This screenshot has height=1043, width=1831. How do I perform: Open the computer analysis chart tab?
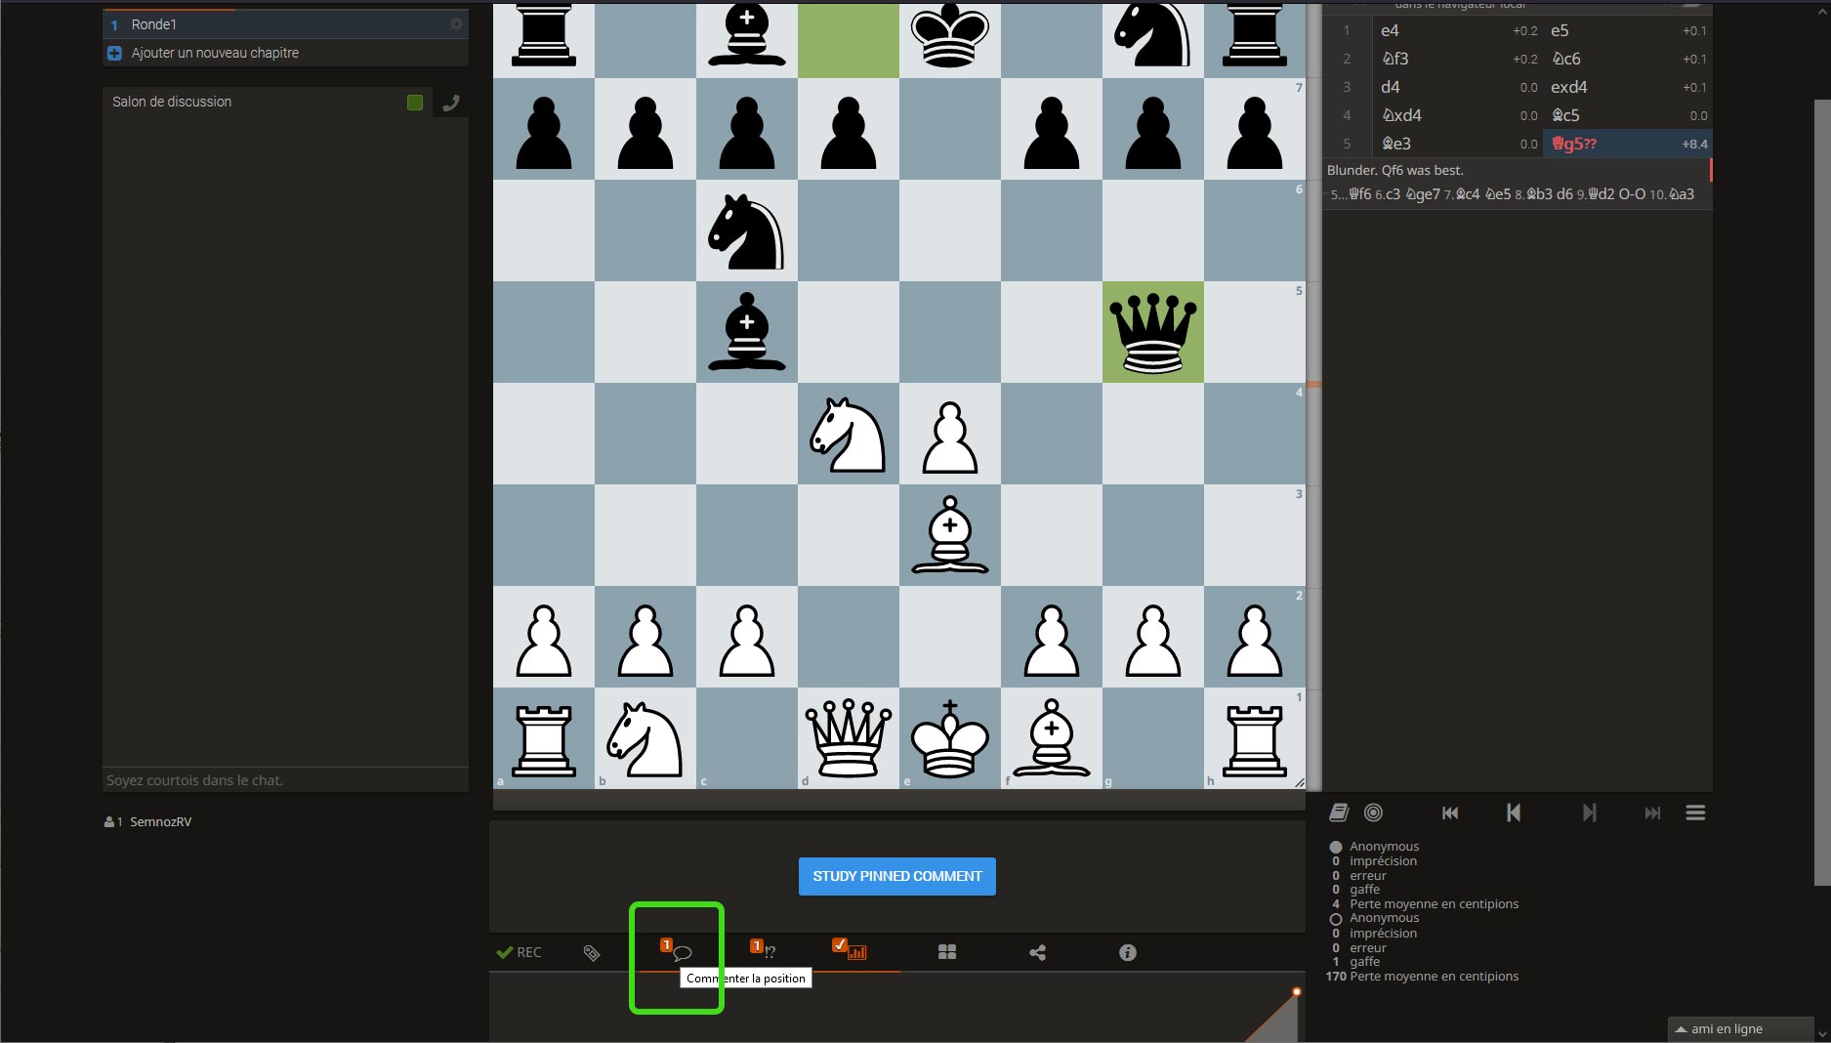click(x=855, y=952)
